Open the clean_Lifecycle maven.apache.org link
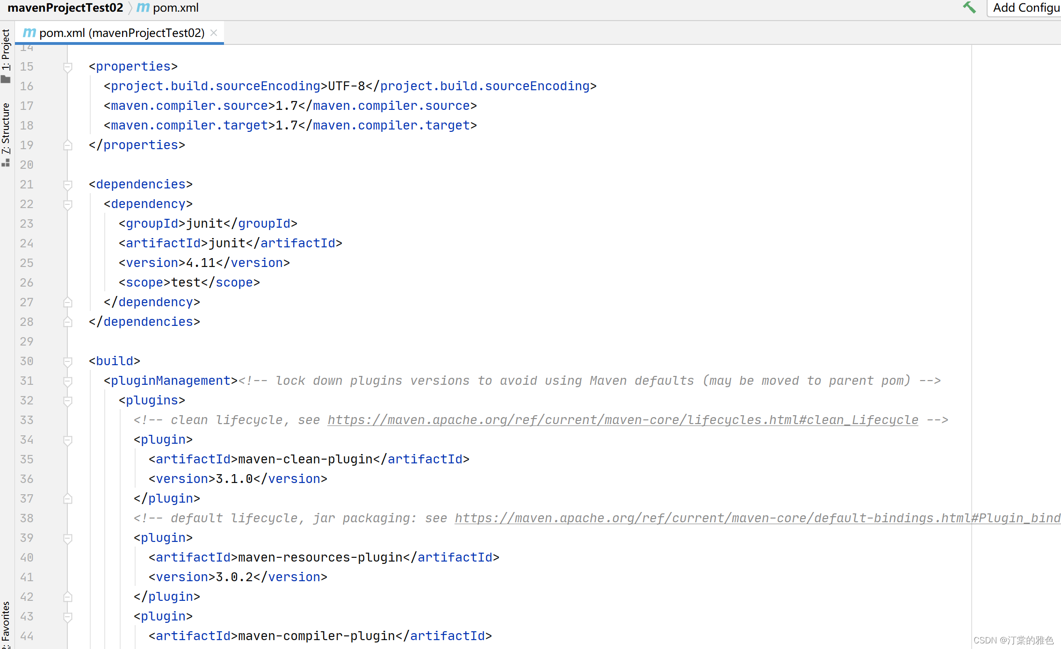 (622, 420)
